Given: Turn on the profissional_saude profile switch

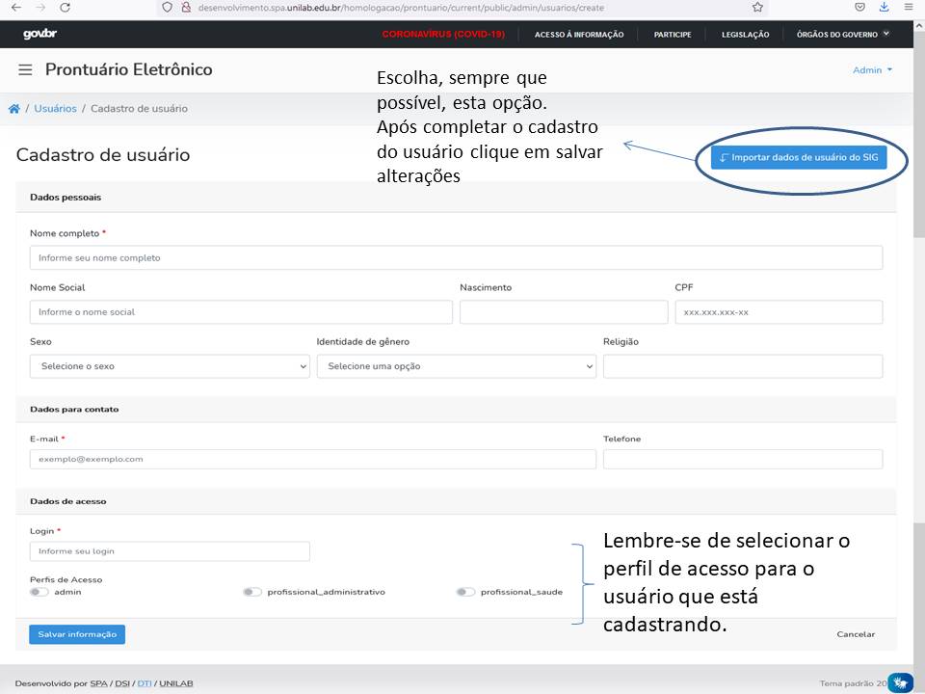Looking at the screenshot, I should coord(465,592).
